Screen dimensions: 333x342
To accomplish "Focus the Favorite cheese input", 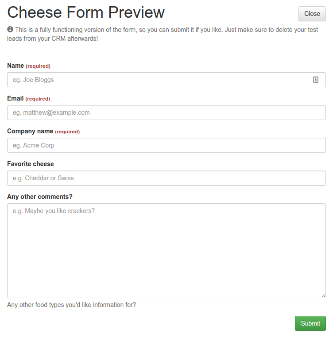I will [166, 178].
